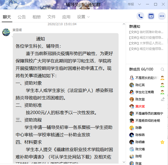Click the owner badge beside 不是班长的赵诗
This screenshot has height=165, width=168.
click(162, 78)
